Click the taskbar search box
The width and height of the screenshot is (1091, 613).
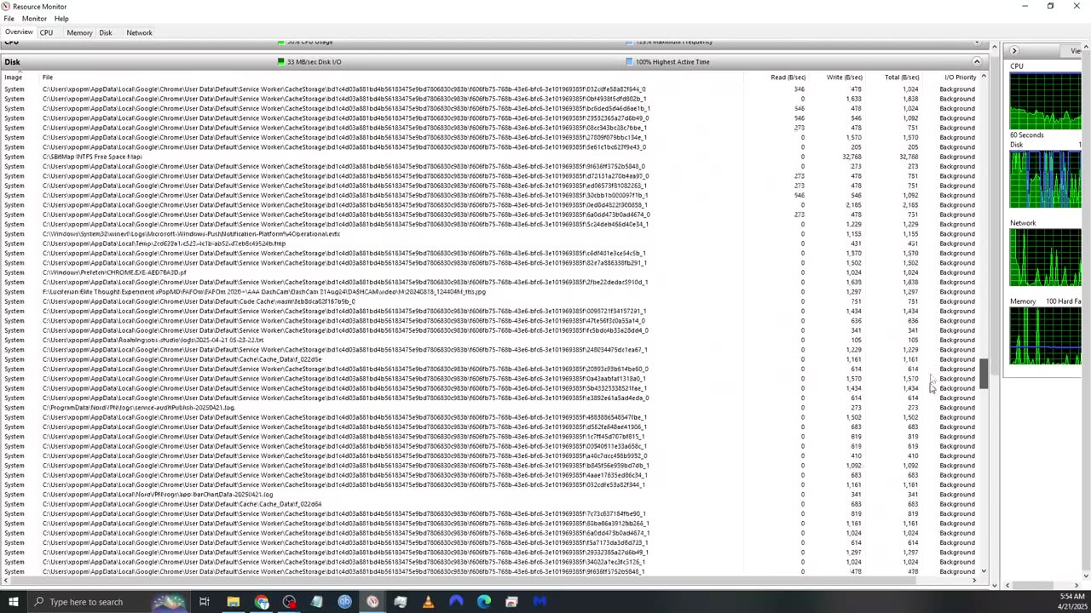111,602
